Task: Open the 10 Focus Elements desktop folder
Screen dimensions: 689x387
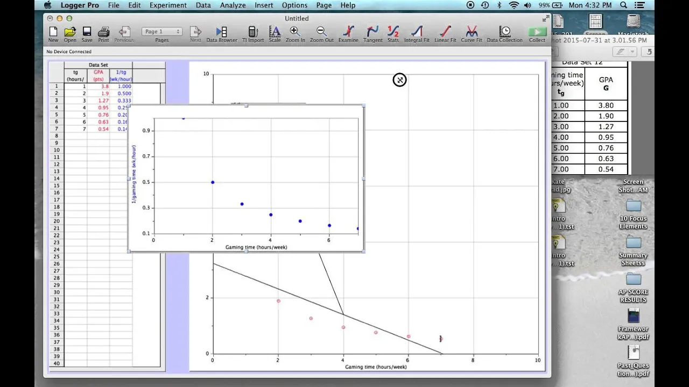Action: [634, 214]
